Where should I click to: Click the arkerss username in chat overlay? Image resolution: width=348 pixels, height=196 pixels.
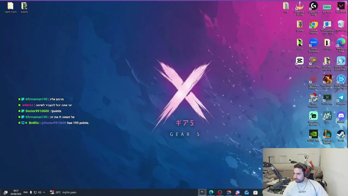click(x=28, y=105)
